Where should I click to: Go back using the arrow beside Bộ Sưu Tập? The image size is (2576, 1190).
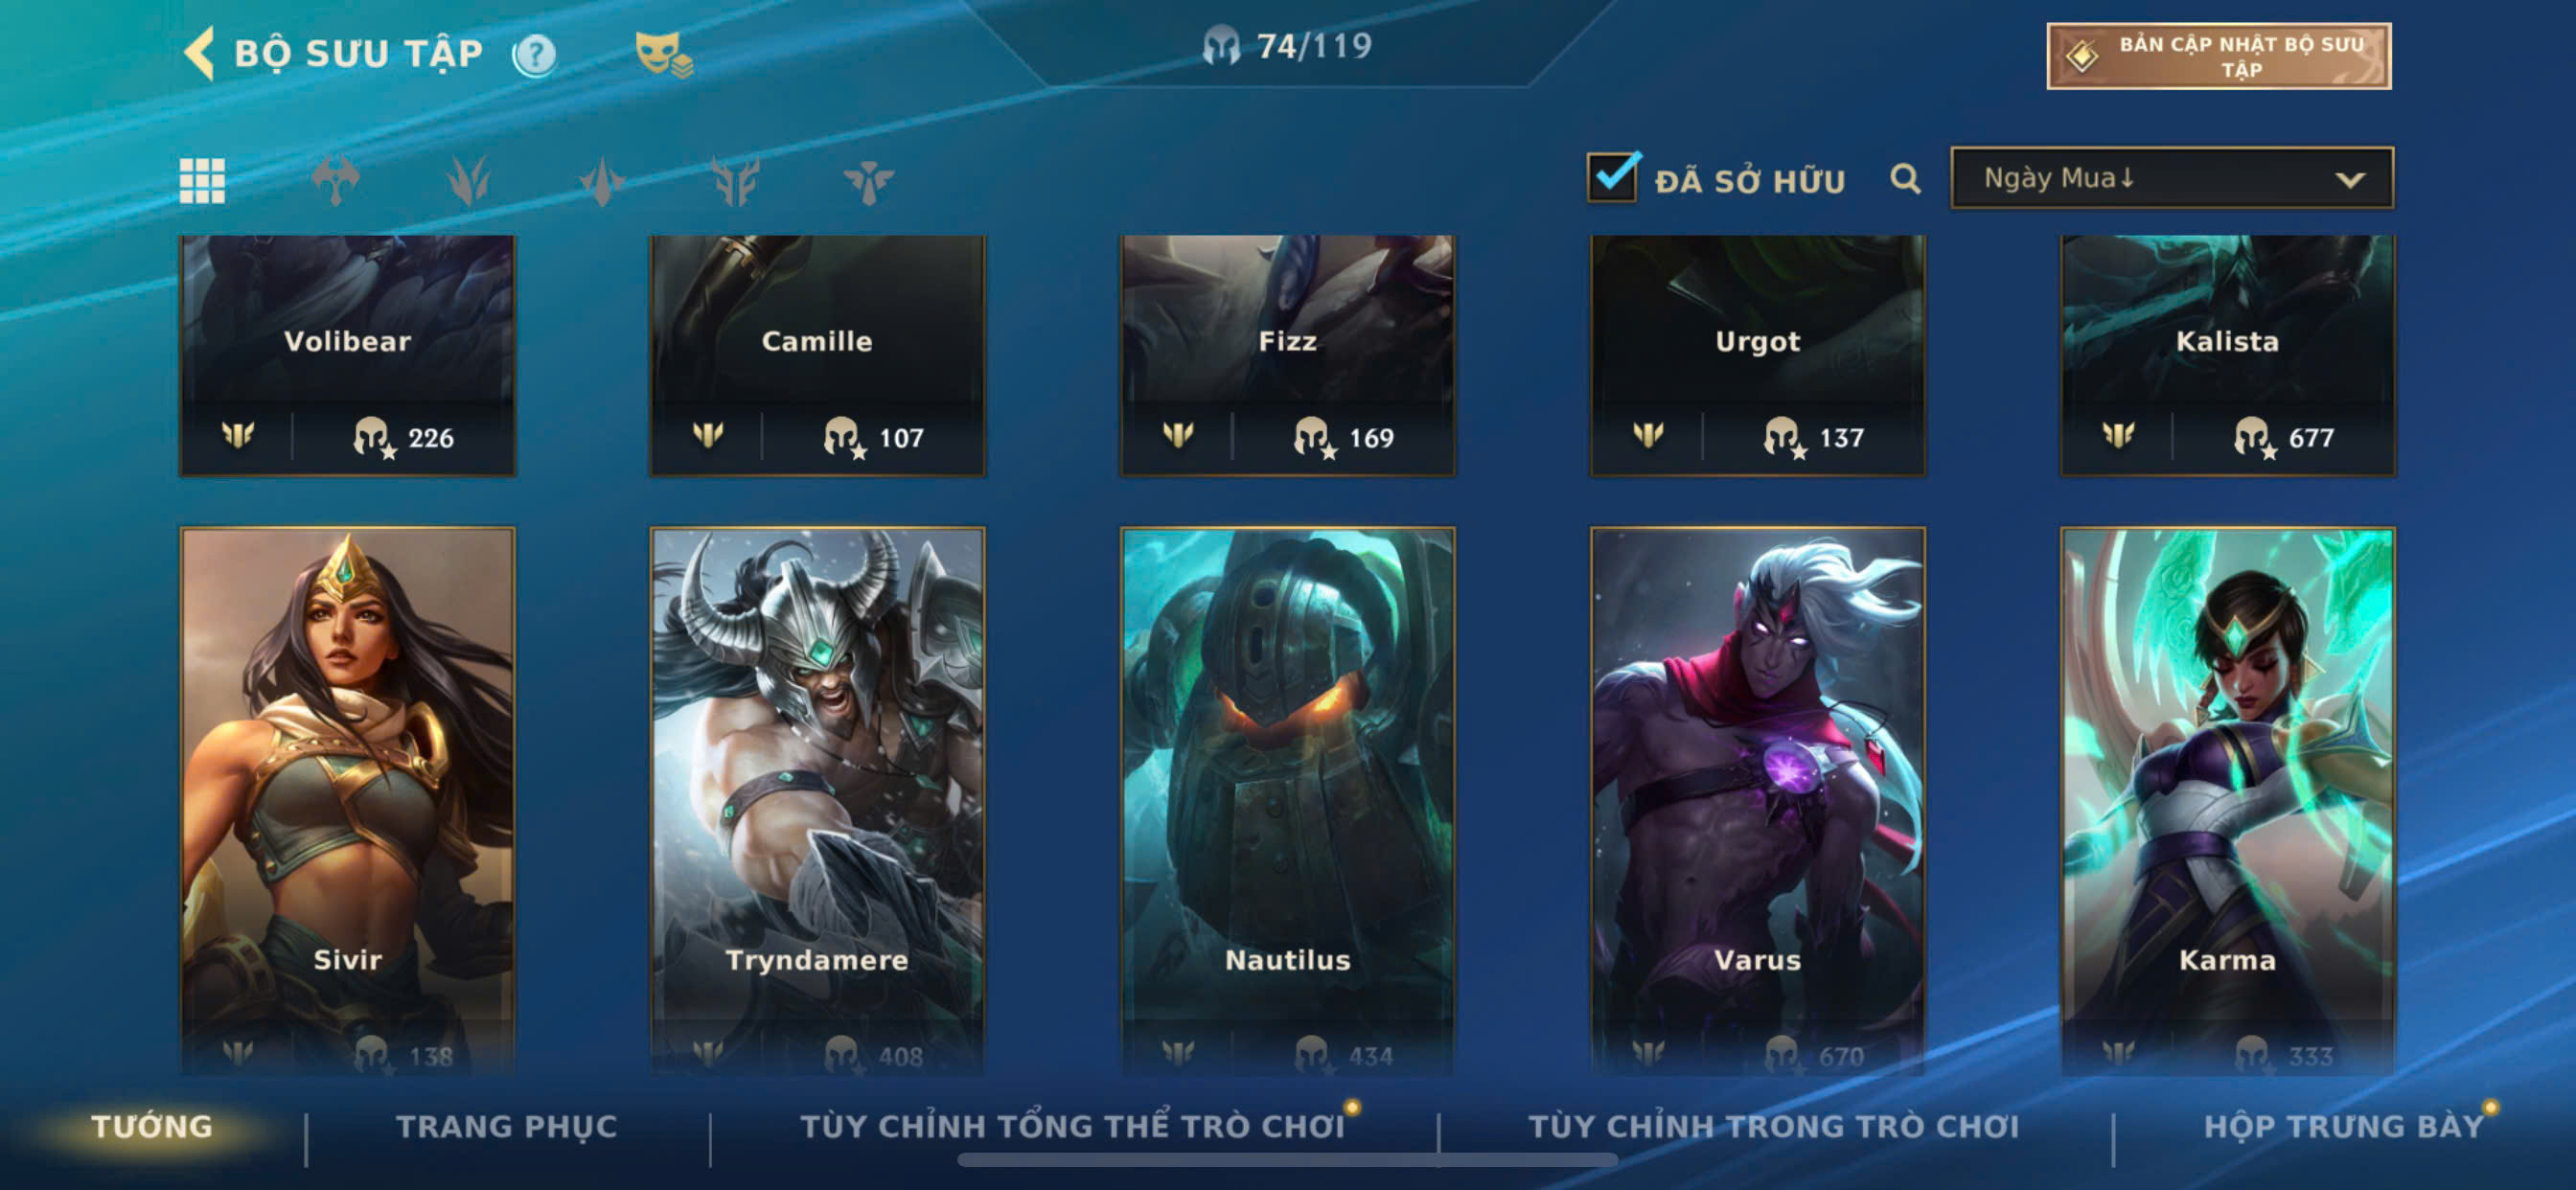pyautogui.click(x=200, y=52)
